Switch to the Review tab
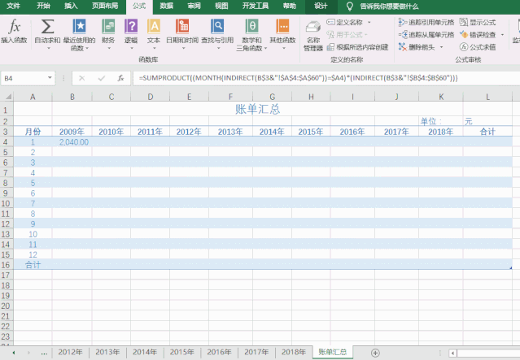This screenshot has width=520, height=360. (194, 7)
